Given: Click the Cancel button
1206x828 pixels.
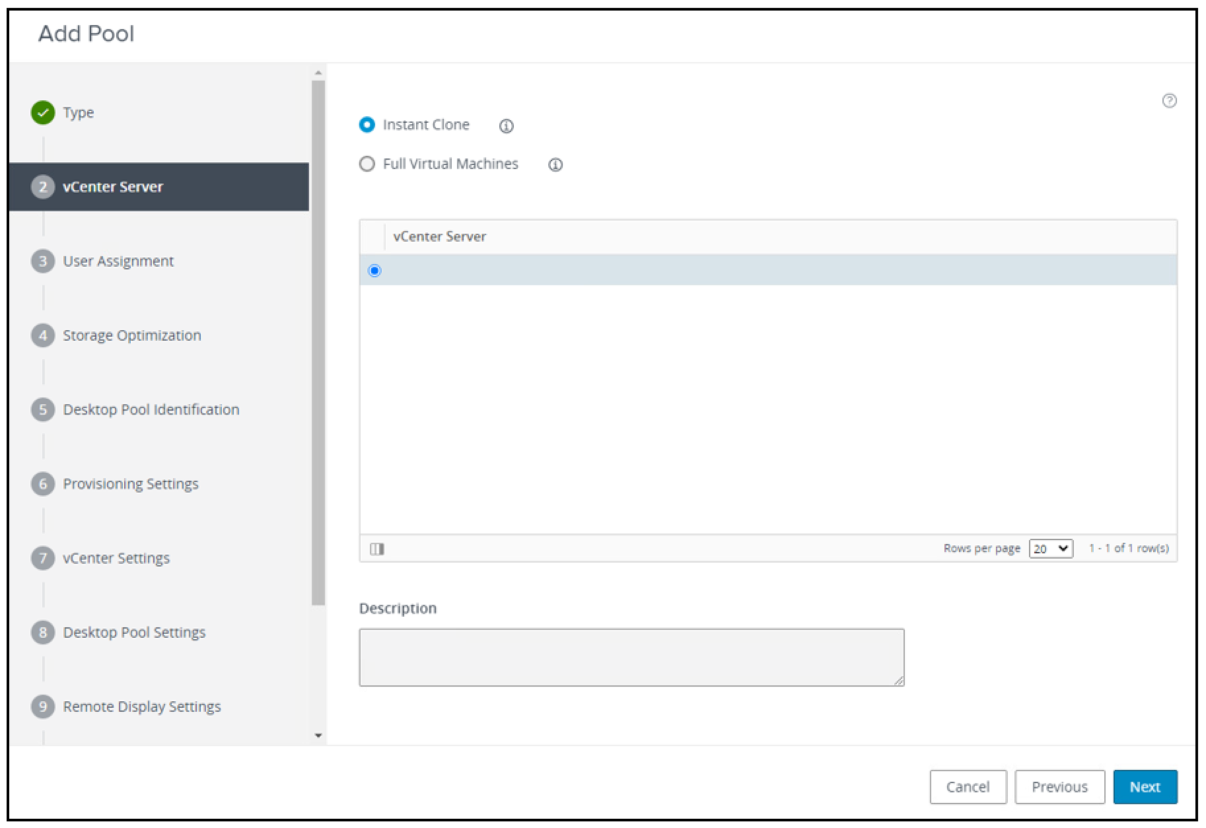Looking at the screenshot, I should [968, 786].
